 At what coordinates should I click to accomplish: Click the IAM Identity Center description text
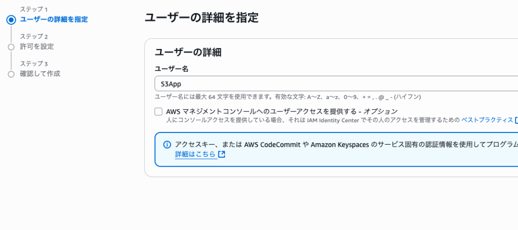[313, 120]
